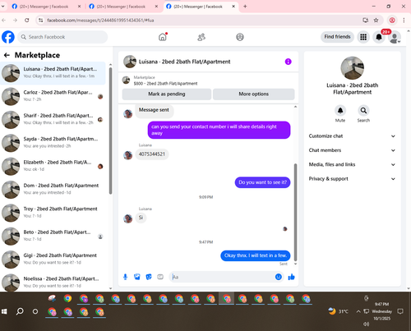Open Windows taskbar search
This screenshot has width=411, height=331.
(x=20, y=311)
